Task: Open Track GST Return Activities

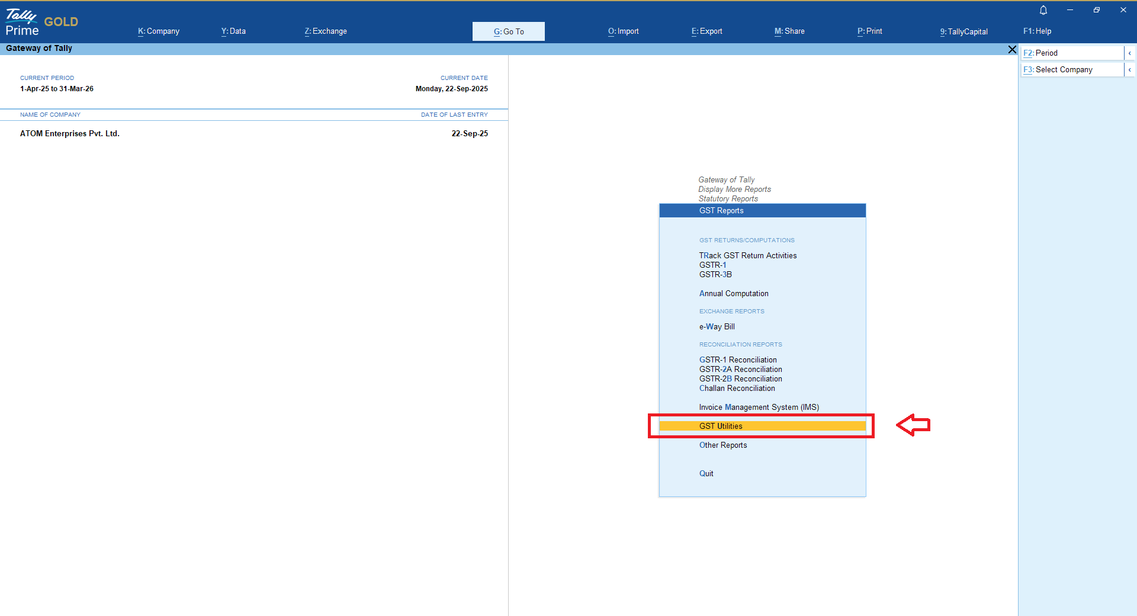Action: tap(747, 256)
